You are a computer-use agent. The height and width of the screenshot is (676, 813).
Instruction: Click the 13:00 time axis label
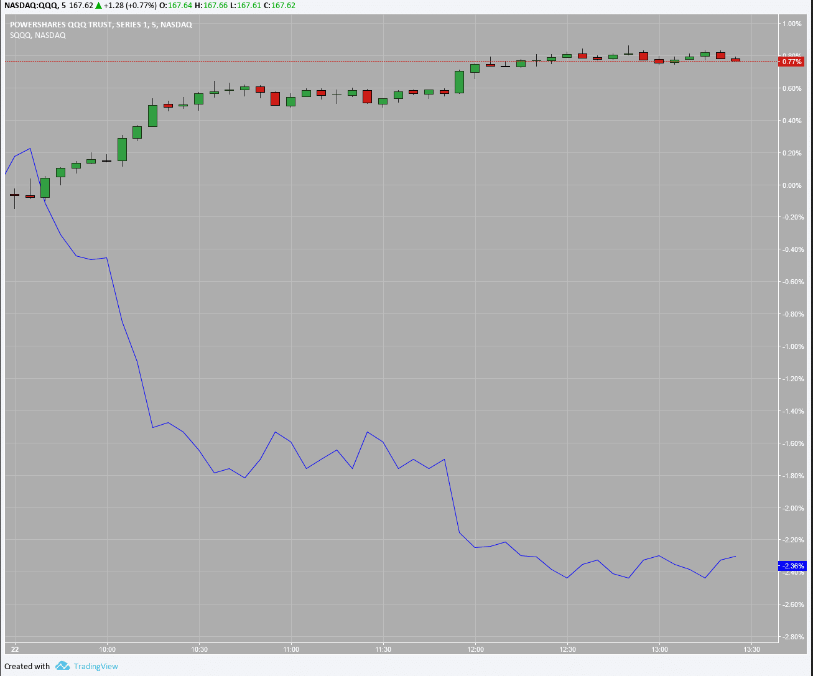click(659, 649)
